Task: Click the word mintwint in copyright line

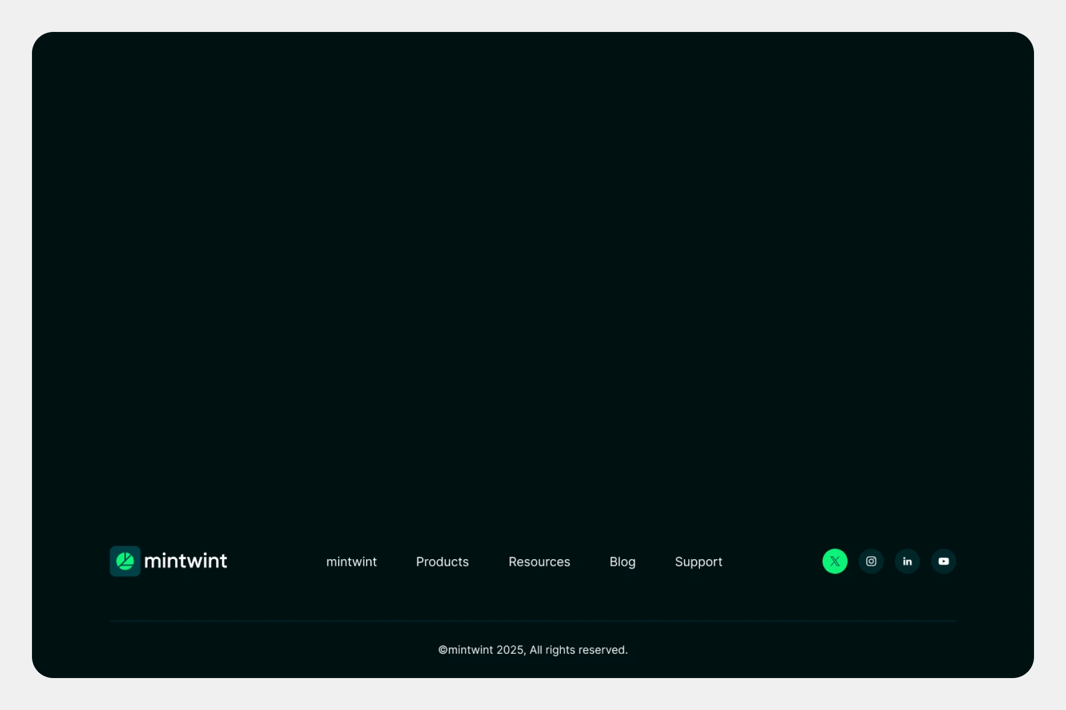Action: click(470, 650)
